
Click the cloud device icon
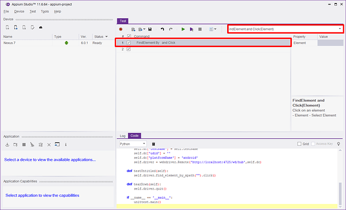pyautogui.click(x=41, y=27)
